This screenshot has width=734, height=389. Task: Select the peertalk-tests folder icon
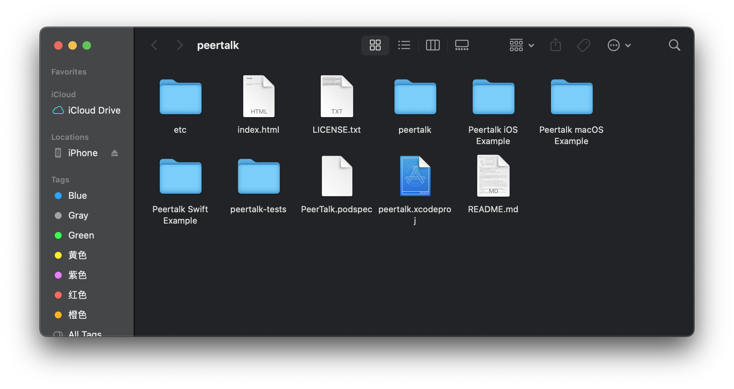pos(259,176)
